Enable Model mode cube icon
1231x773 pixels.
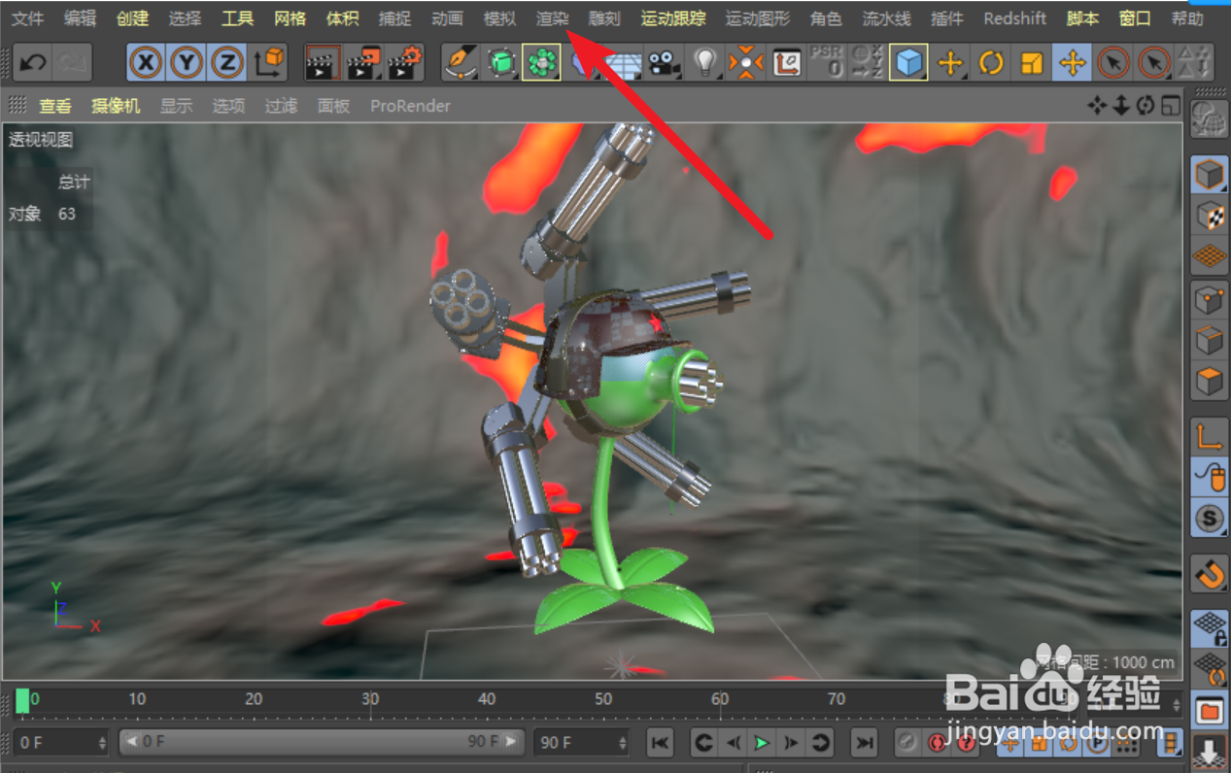[1210, 175]
